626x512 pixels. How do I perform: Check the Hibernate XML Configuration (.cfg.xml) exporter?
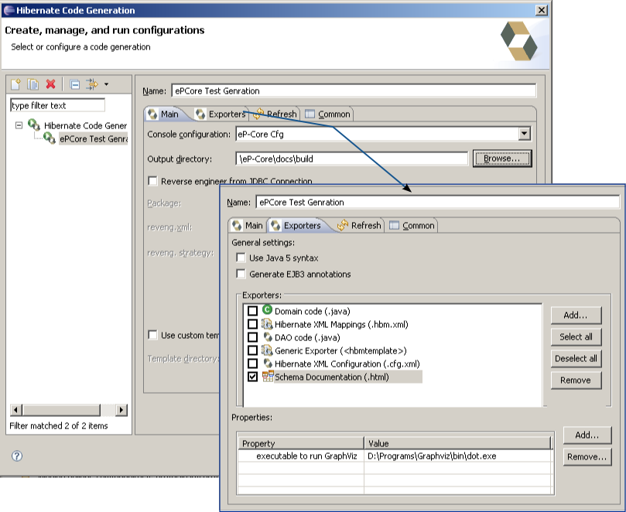tap(252, 364)
